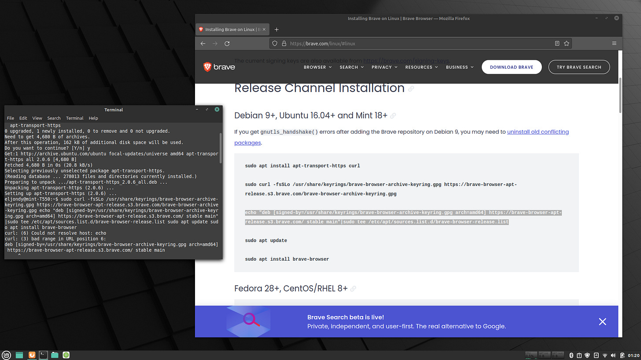Screen dimensions: 641x360
Task: Dismiss the Brave Search beta banner
Action: [x=602, y=322]
